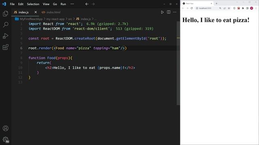Click the vertical scrollbar in the editor
Image resolution: width=259 pixels, height=145 pixels.
pos(178,63)
